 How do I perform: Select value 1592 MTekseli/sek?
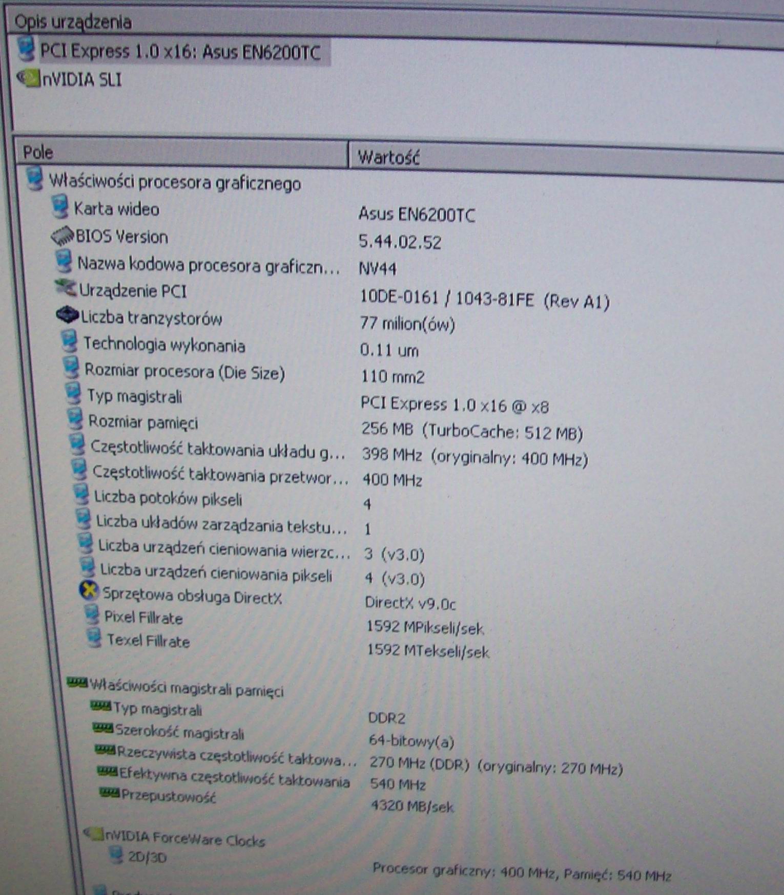[428, 651]
